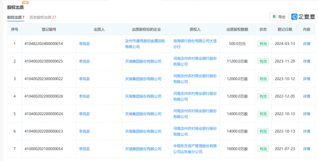Click the 出质人 column header
Screen dimensions: 318x161
[x=99, y=30]
